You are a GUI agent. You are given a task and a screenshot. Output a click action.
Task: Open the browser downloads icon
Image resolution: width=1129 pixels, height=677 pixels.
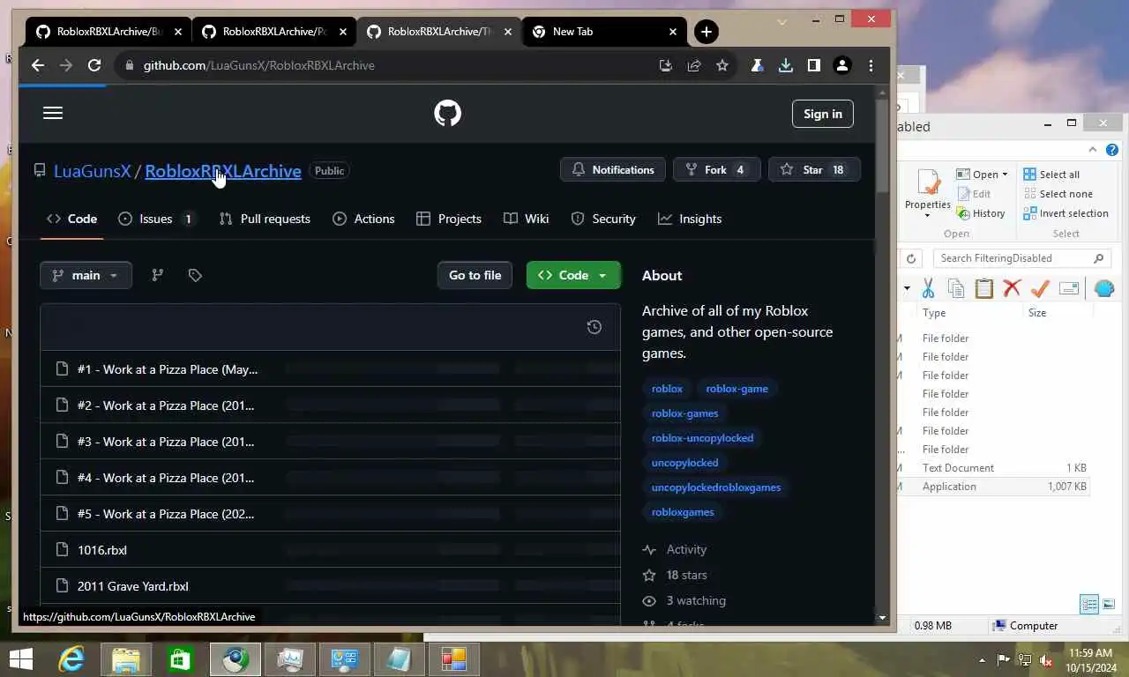point(785,65)
